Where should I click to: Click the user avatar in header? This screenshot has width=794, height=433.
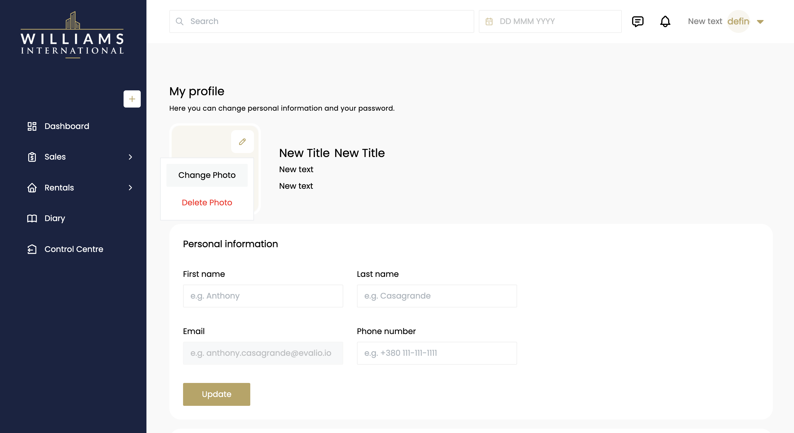click(x=738, y=21)
